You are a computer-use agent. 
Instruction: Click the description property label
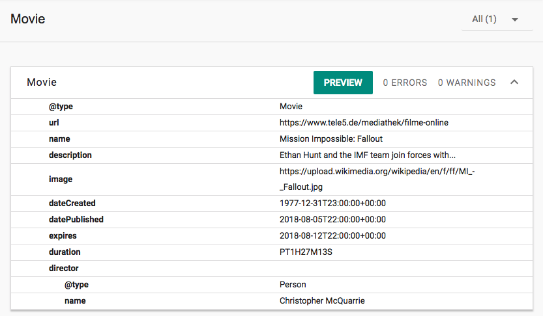click(x=70, y=155)
